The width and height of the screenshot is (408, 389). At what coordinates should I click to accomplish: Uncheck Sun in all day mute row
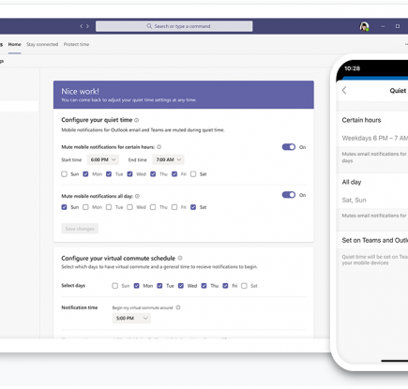click(64, 207)
